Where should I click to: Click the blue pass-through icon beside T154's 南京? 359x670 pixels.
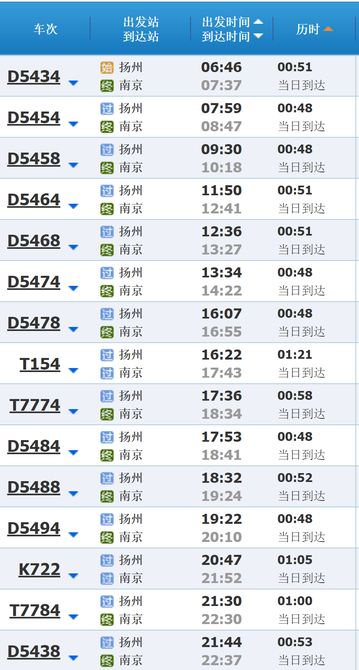pyautogui.click(x=107, y=373)
